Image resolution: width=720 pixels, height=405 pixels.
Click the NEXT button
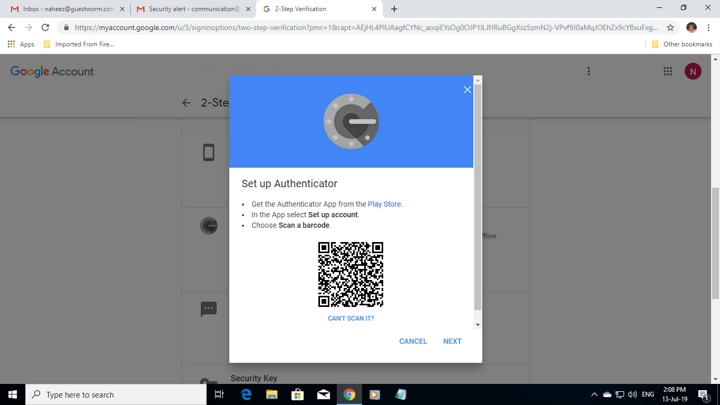pos(452,341)
